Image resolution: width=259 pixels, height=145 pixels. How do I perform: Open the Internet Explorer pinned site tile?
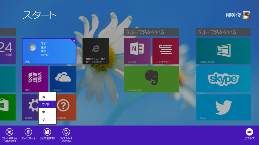pyautogui.click(x=96, y=51)
